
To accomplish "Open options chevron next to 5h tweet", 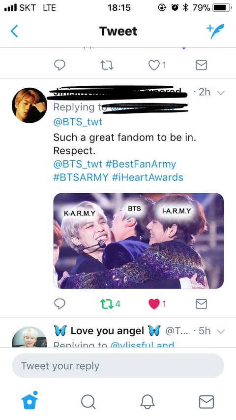I will coord(221,331).
